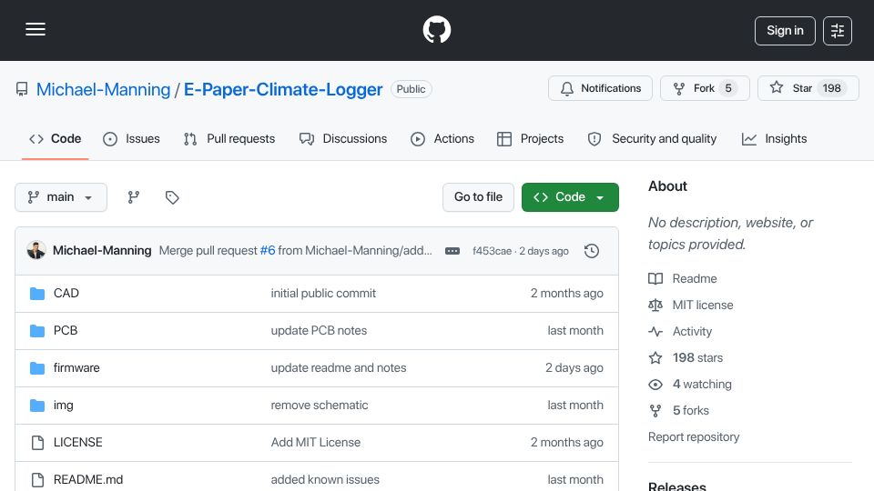Viewport: 874px width, 491px height.
Task: Click the fork count 5 badge
Action: 728,88
